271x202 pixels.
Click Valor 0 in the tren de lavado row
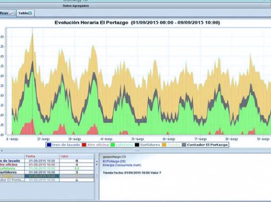coord(77,161)
